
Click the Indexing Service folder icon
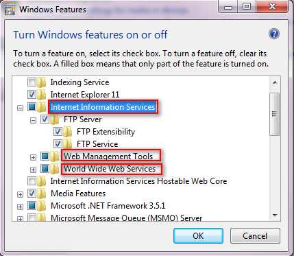[42, 82]
